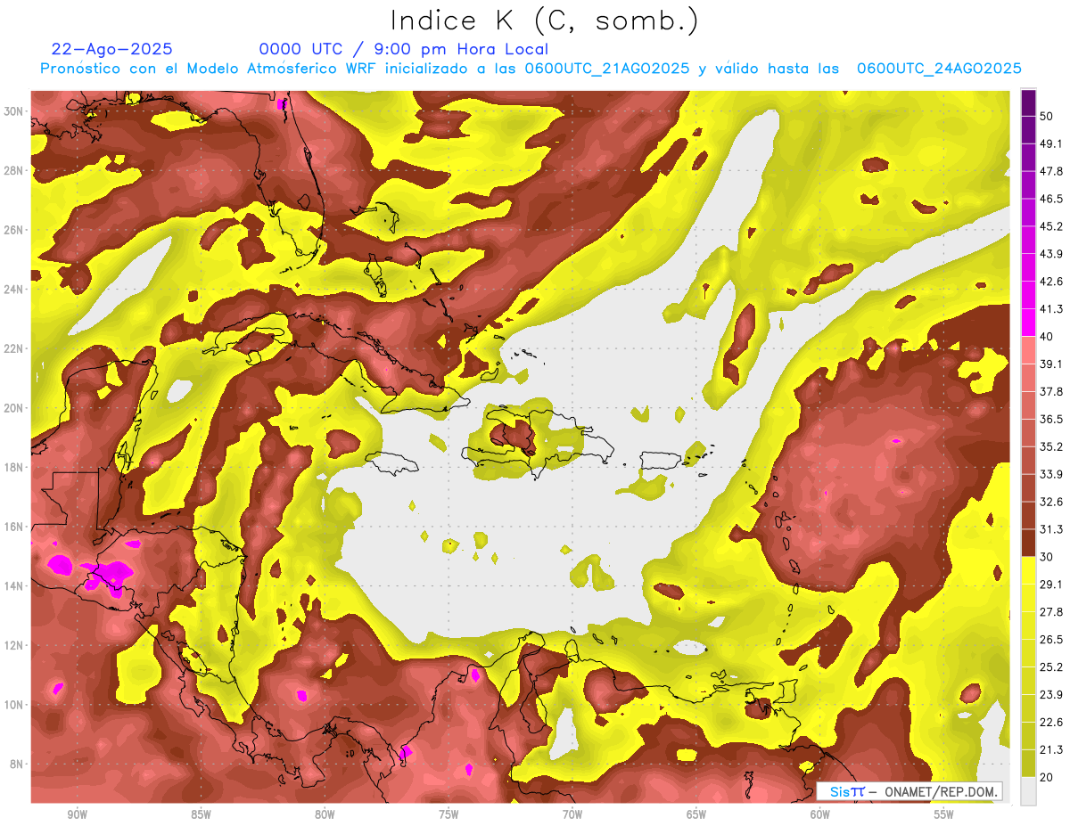Select latitude axis label "22N"
The width and height of the screenshot is (1070, 826).
pyautogui.click(x=14, y=348)
